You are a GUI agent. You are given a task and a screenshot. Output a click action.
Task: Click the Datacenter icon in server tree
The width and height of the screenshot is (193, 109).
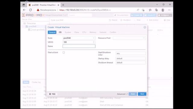click(24, 23)
